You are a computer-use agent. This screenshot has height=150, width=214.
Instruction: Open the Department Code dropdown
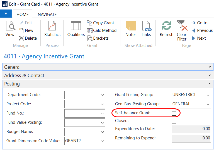pyautogui.click(x=102, y=95)
